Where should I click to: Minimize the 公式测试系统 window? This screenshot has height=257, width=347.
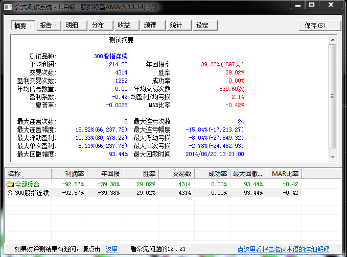(x=298, y=5)
